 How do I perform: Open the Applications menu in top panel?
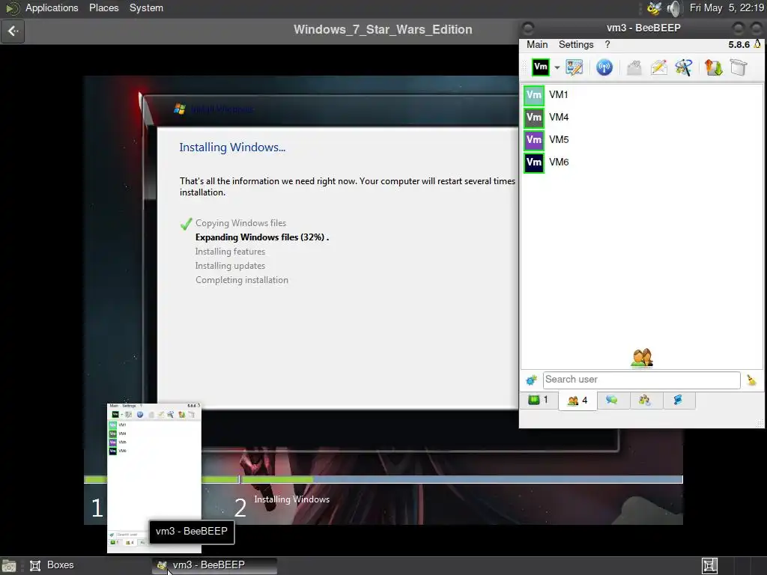coord(52,7)
